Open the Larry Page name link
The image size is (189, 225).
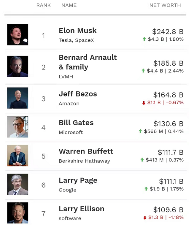coord(78,181)
